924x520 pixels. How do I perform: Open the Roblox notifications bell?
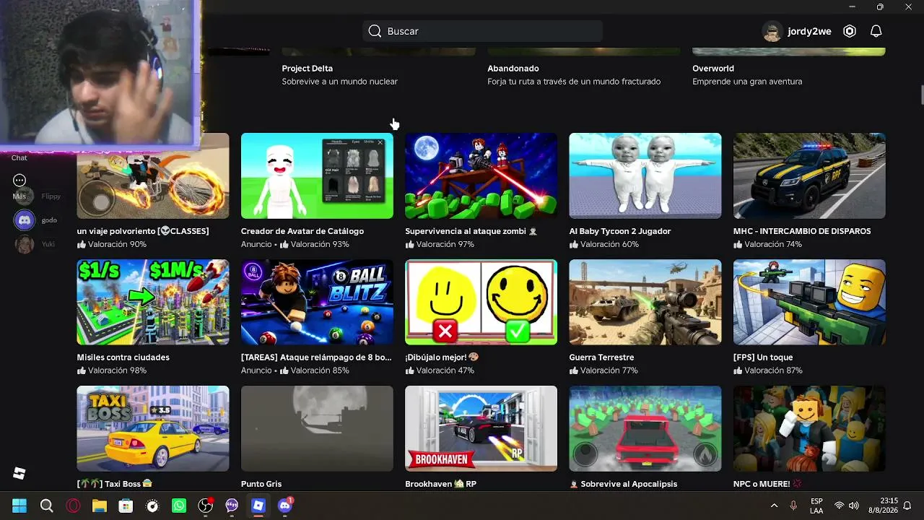[876, 31]
